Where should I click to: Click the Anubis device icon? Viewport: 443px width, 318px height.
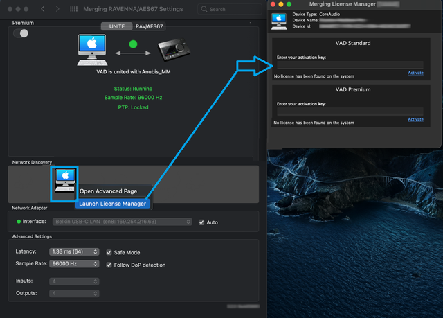tap(174, 50)
